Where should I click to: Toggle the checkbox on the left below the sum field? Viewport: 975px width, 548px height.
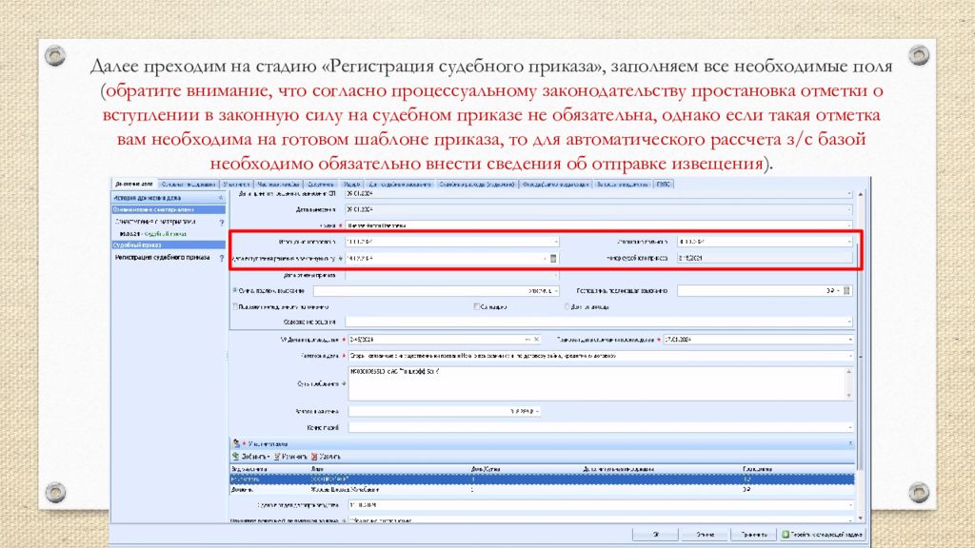[235, 306]
